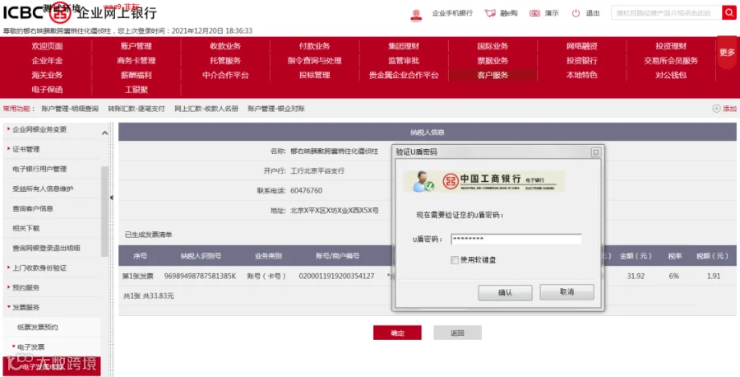
Task: Click the 演示 camera icon
Action: coord(534,13)
